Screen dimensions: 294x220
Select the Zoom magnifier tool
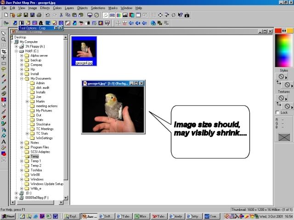(x=4, y=39)
